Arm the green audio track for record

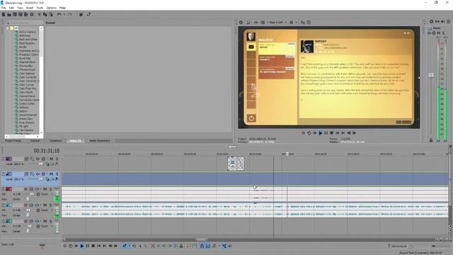pos(25,221)
